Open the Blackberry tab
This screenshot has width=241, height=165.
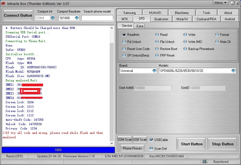(x=182, y=13)
